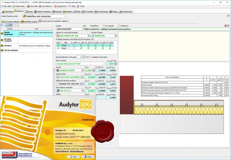This screenshot has width=231, height=160.
Task: Uncheck the 0,200 spacing box in highlighted row
Action: click(x=95, y=45)
